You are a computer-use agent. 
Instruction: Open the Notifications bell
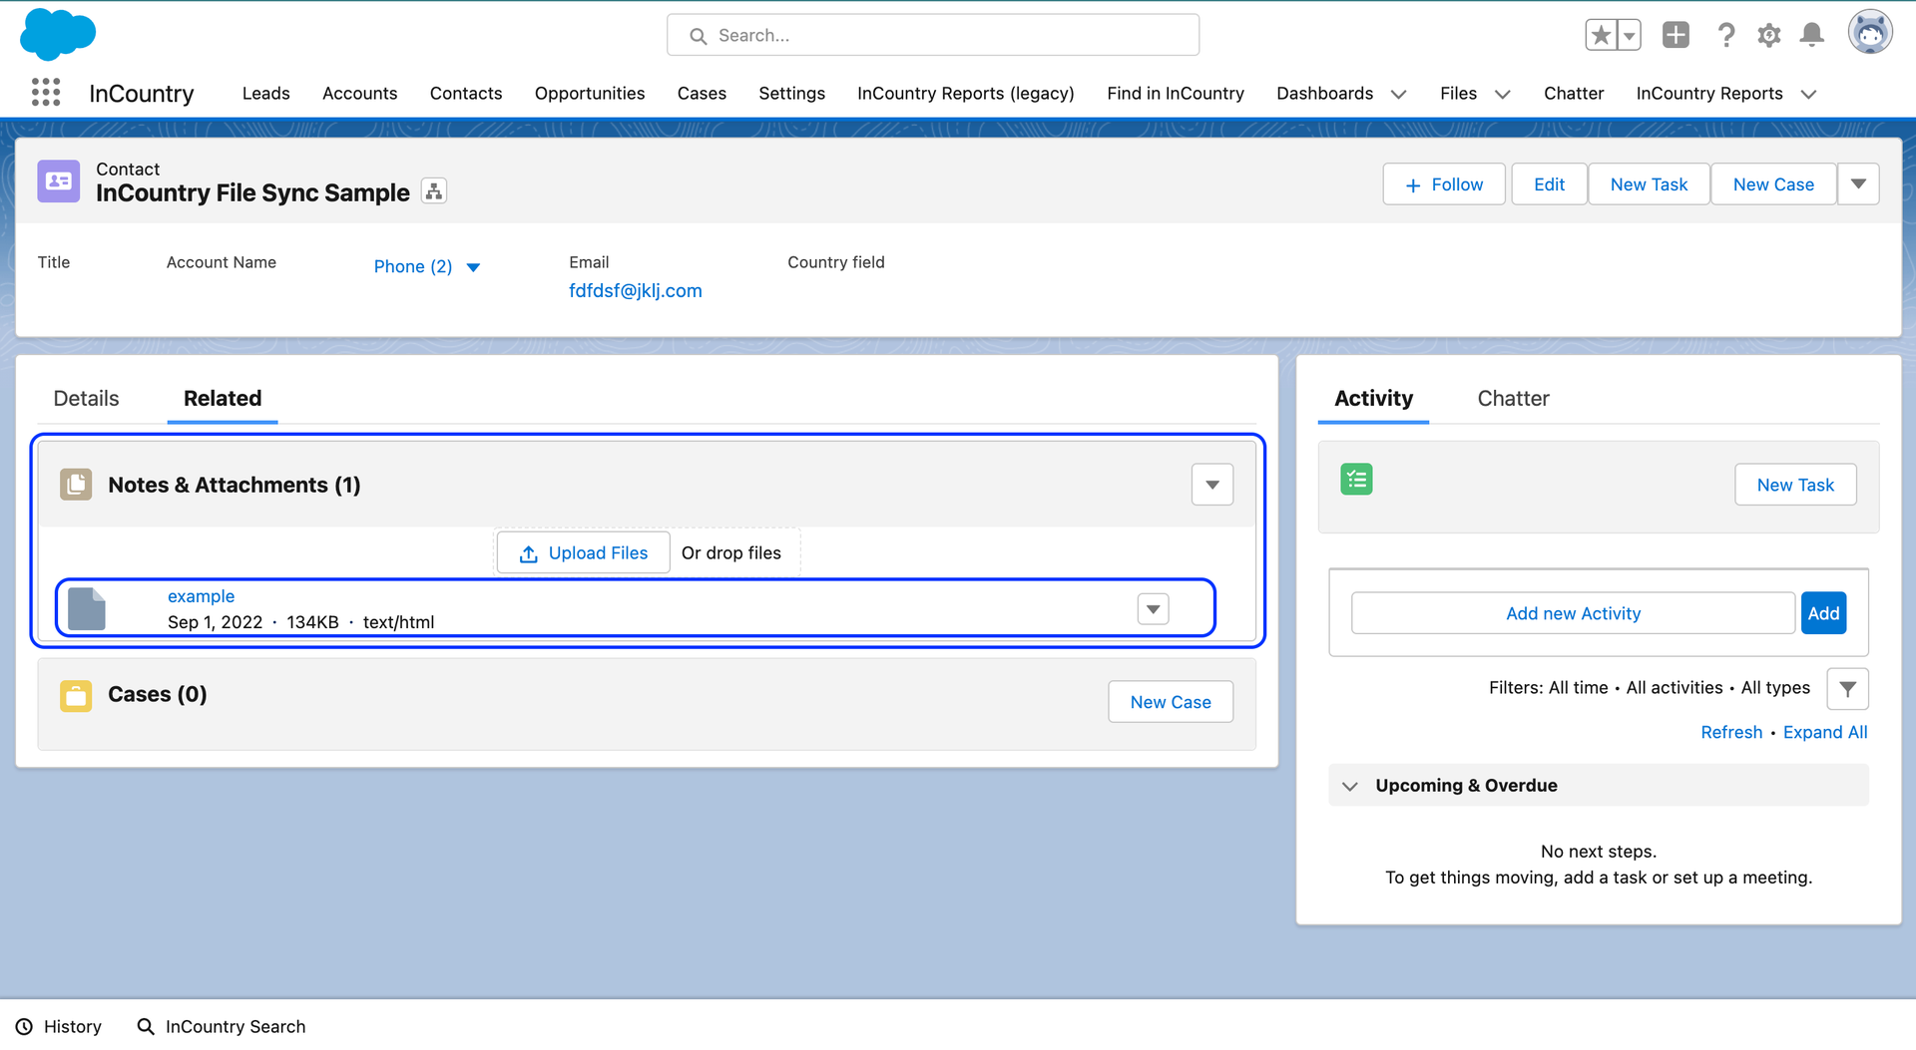pos(1812,35)
